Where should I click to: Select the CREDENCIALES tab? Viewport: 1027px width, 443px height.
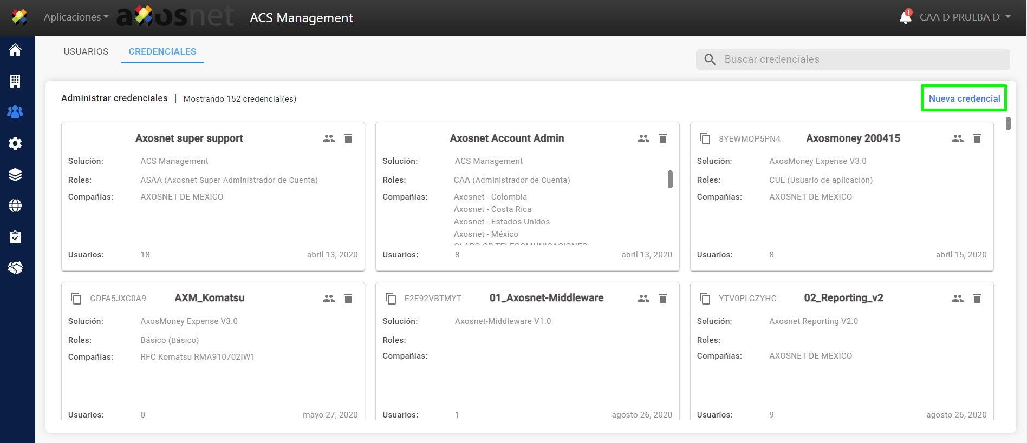click(162, 51)
